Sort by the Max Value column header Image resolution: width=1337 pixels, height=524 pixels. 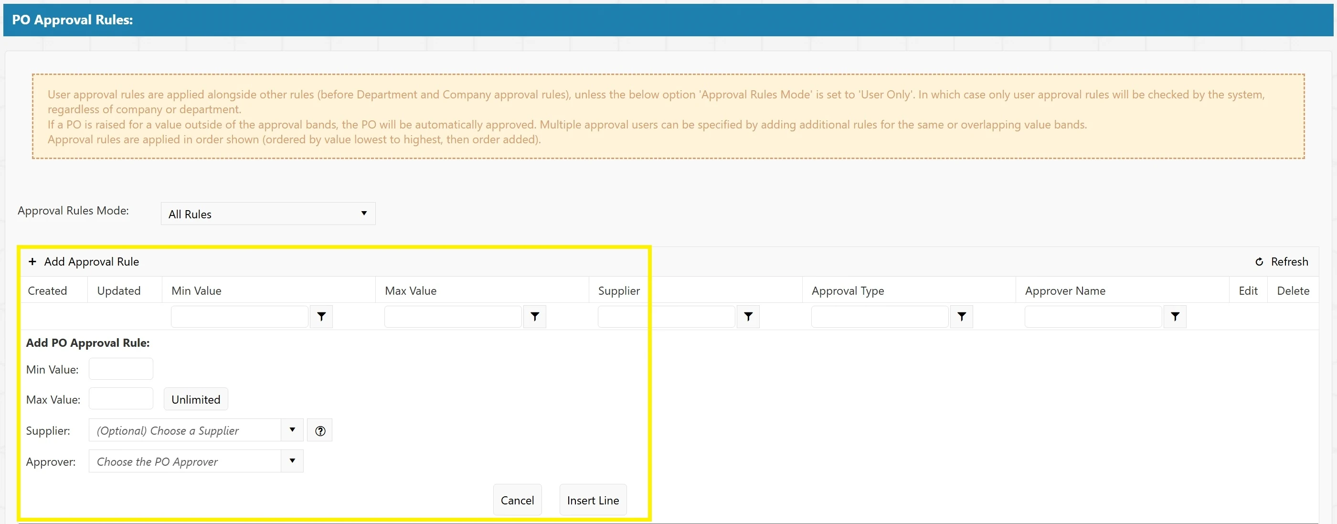tap(411, 291)
